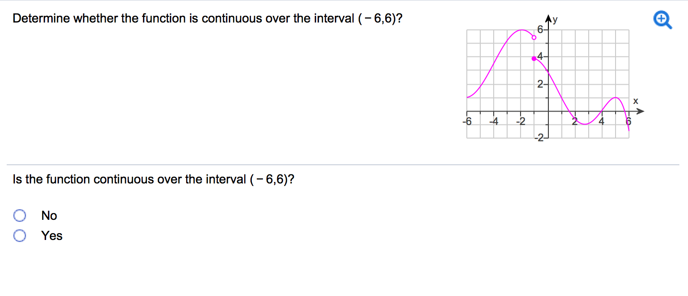
Task: Click the 6 tick label on the y-axis
Action: (x=540, y=30)
